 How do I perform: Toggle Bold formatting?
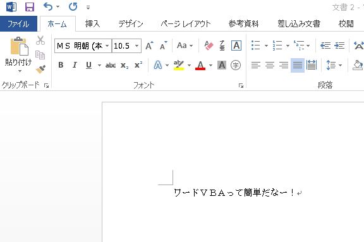pos(61,65)
